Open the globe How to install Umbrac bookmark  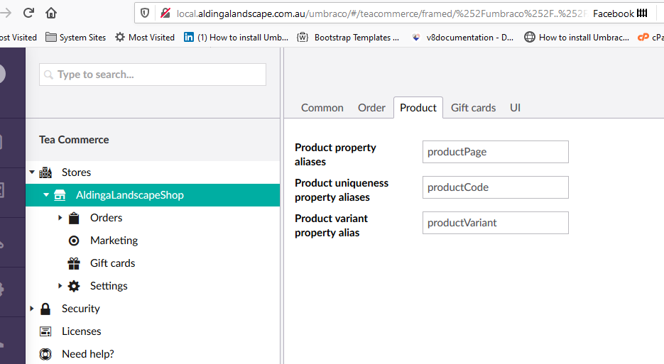[577, 37]
